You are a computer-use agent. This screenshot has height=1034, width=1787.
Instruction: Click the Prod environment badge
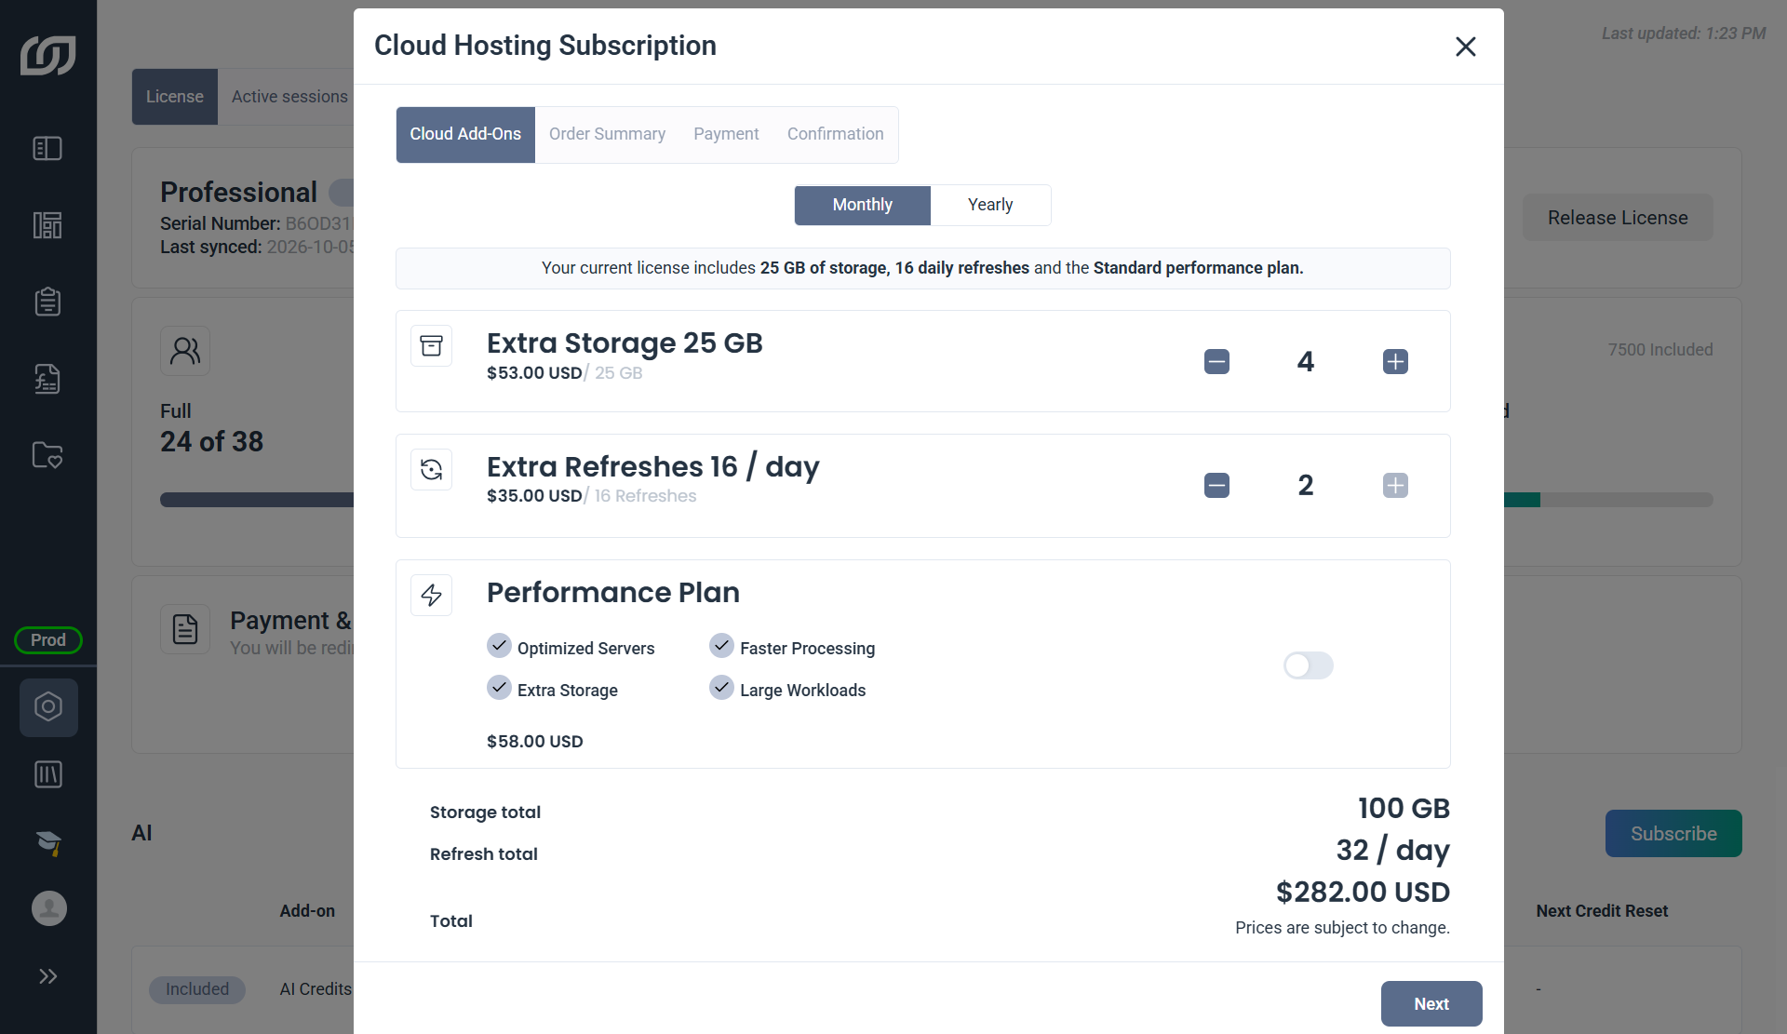point(48,640)
